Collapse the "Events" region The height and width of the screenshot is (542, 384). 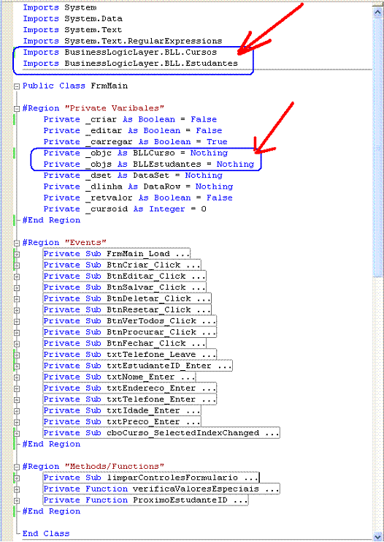coord(17,243)
